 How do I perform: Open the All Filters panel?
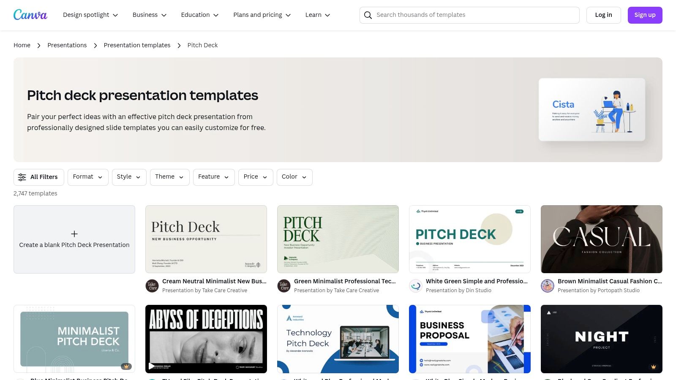coord(39,177)
